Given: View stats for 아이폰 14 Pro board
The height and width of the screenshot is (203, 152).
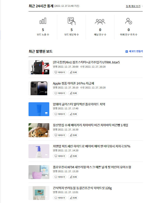Looking at the screenshot, I should [x=73, y=93].
